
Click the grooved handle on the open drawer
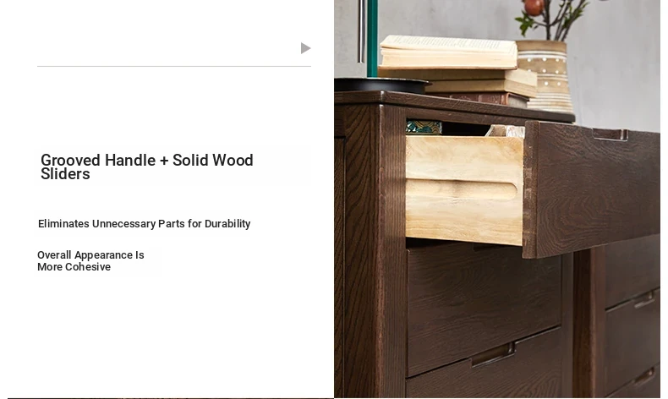(610, 135)
